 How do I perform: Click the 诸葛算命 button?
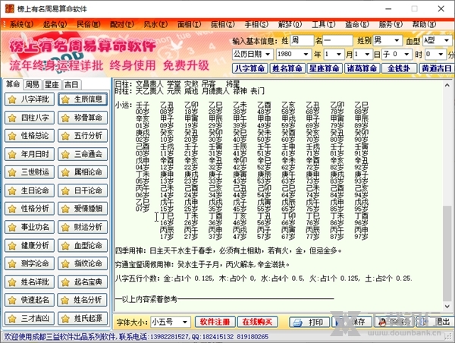tap(362, 68)
